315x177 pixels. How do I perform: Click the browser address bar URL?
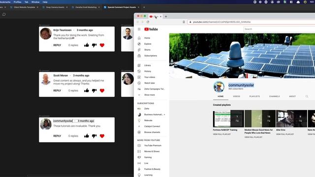pyautogui.click(x=221, y=22)
